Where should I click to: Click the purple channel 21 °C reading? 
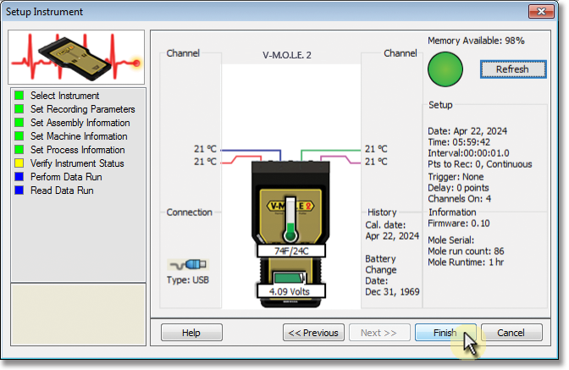376,162
